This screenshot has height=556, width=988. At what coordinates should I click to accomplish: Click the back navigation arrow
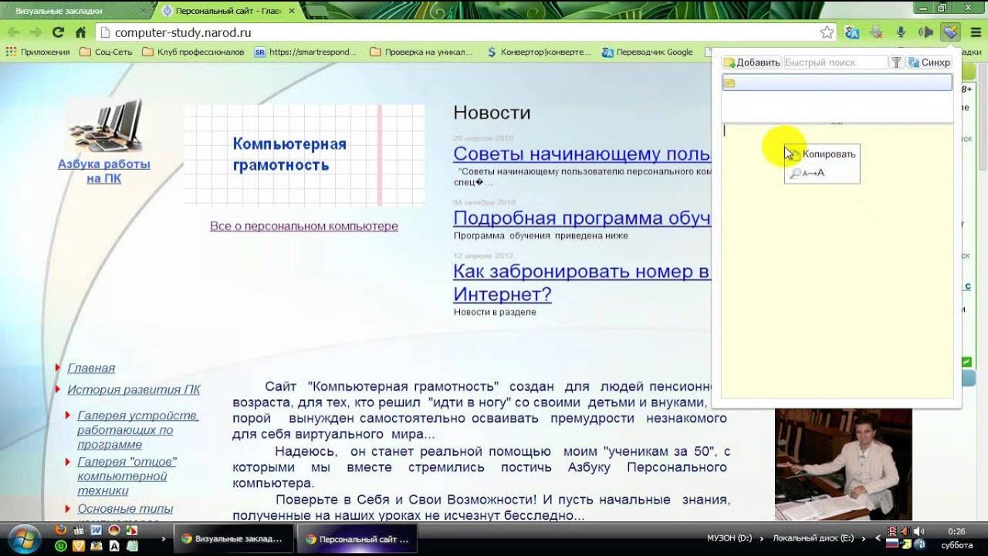[15, 32]
